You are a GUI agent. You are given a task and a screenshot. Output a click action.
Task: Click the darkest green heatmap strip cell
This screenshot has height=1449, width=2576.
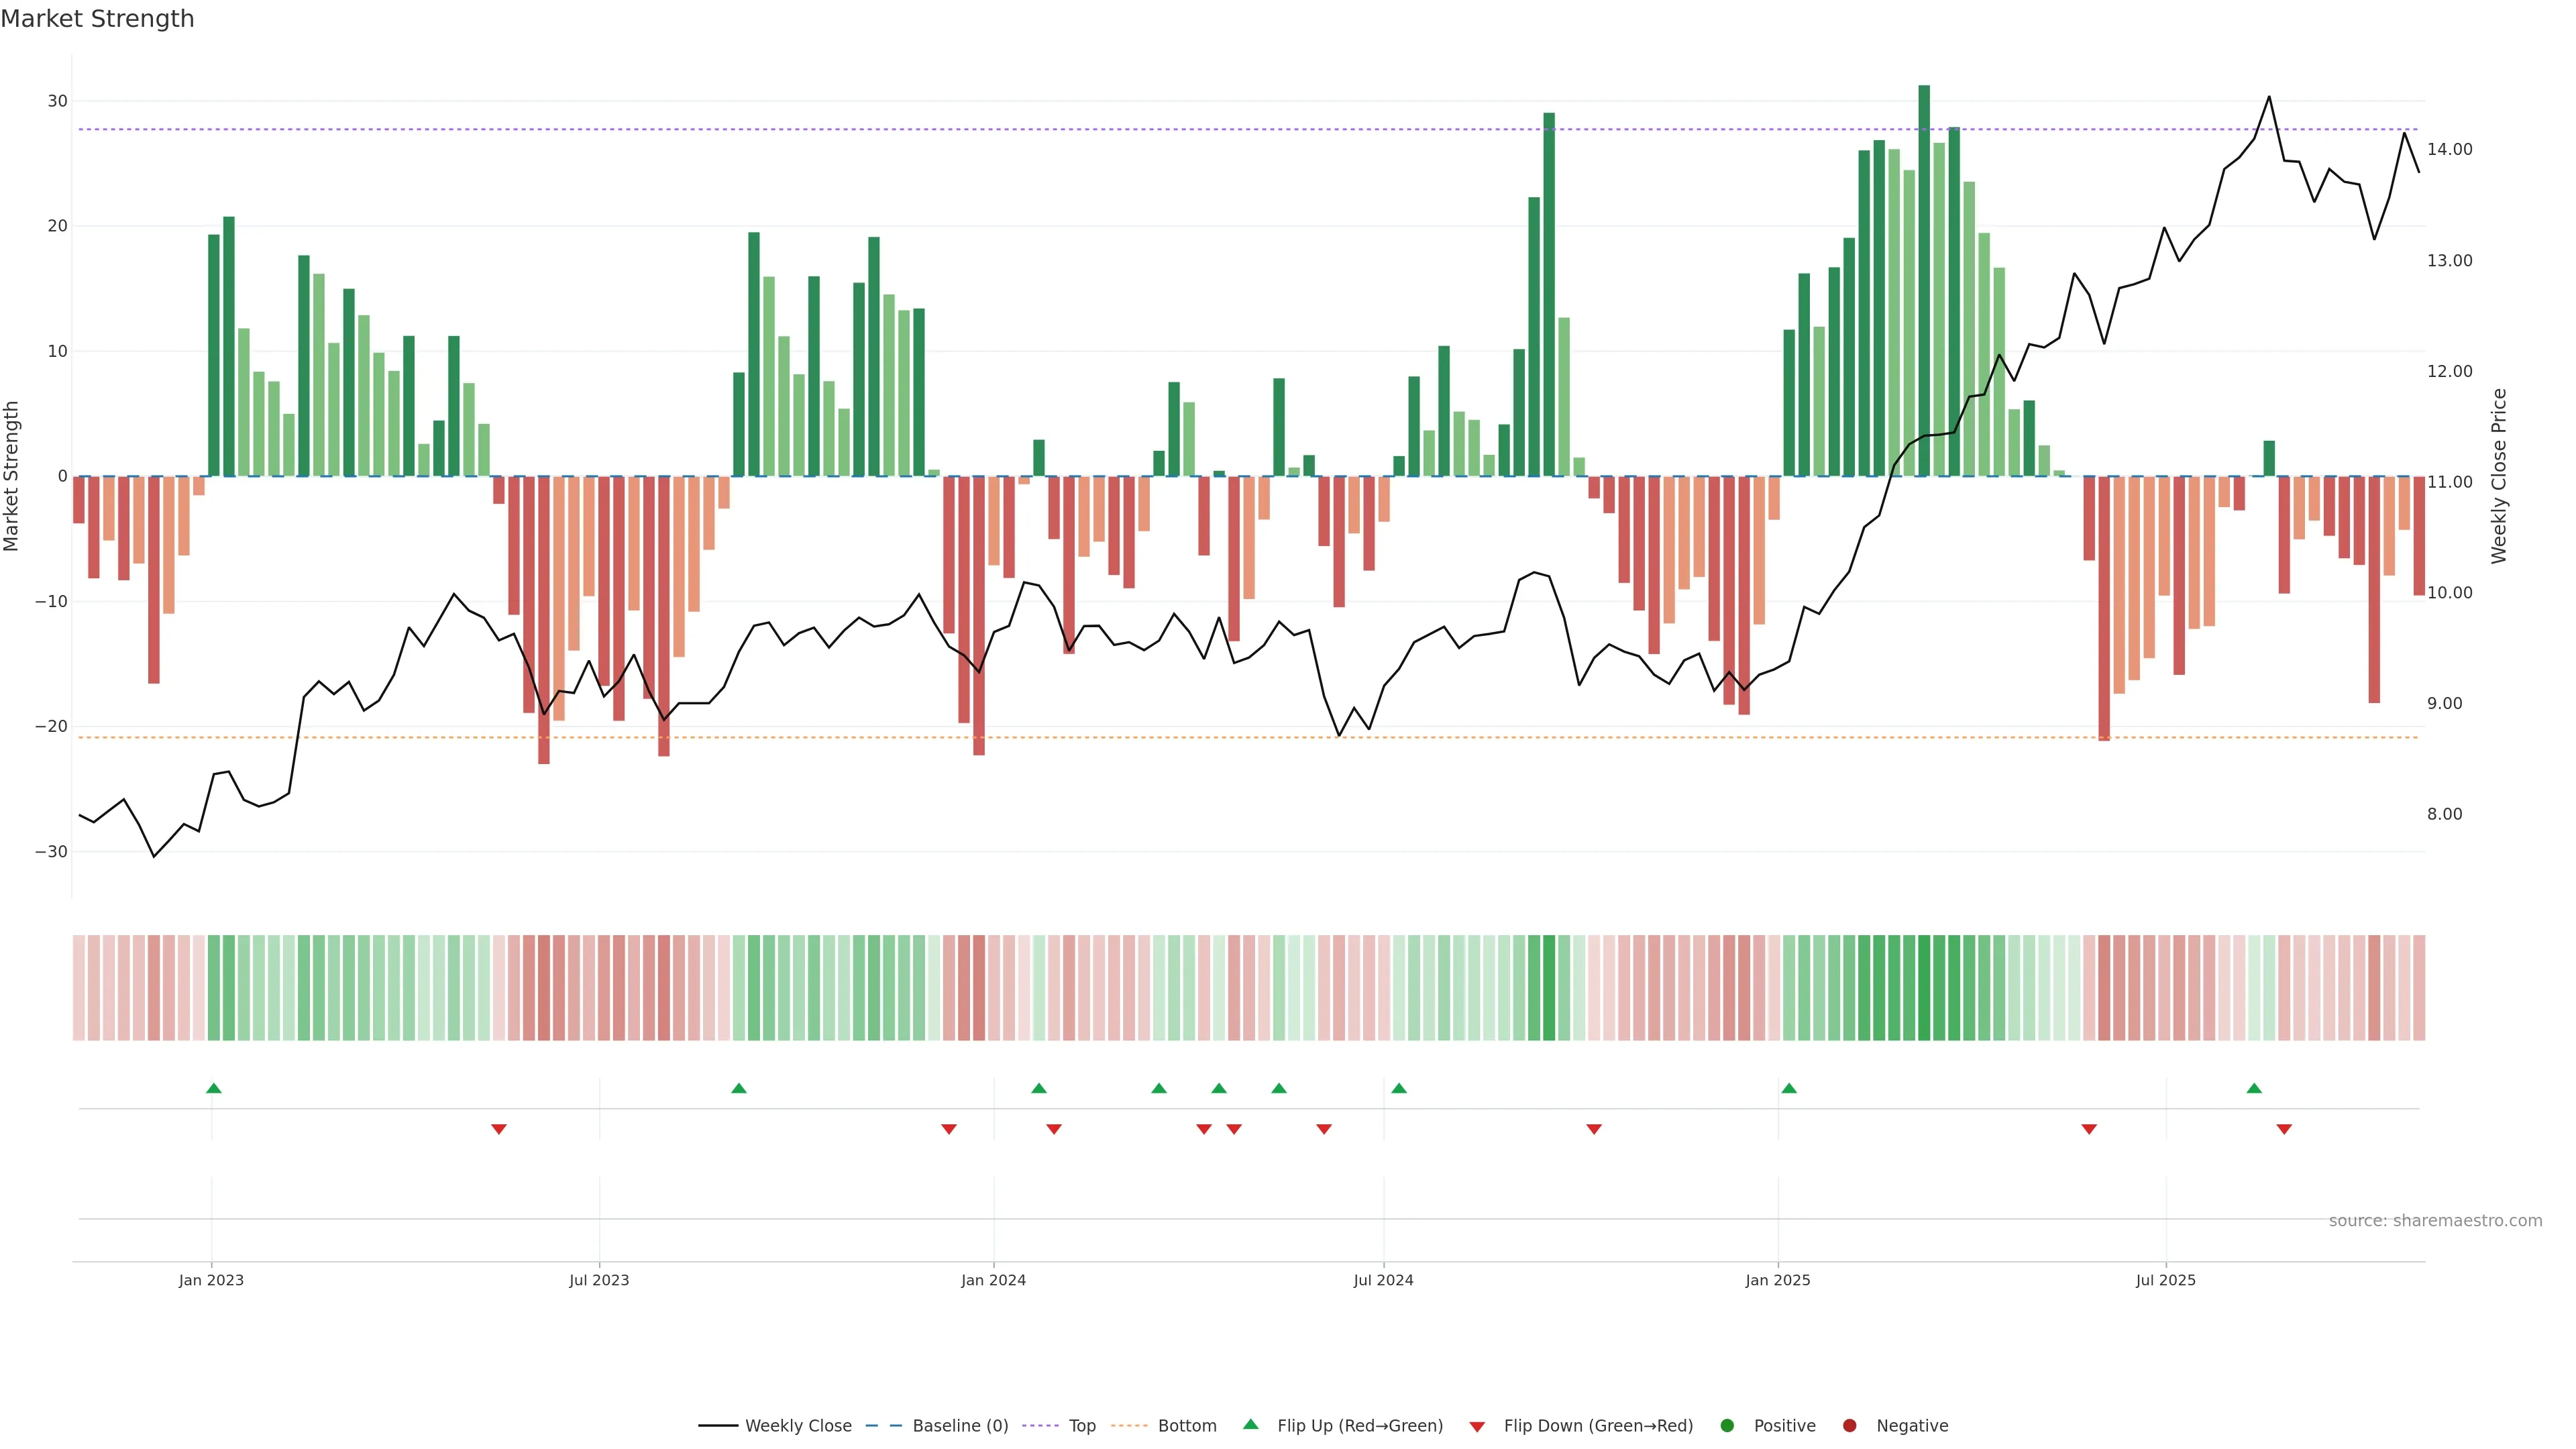(1924, 988)
